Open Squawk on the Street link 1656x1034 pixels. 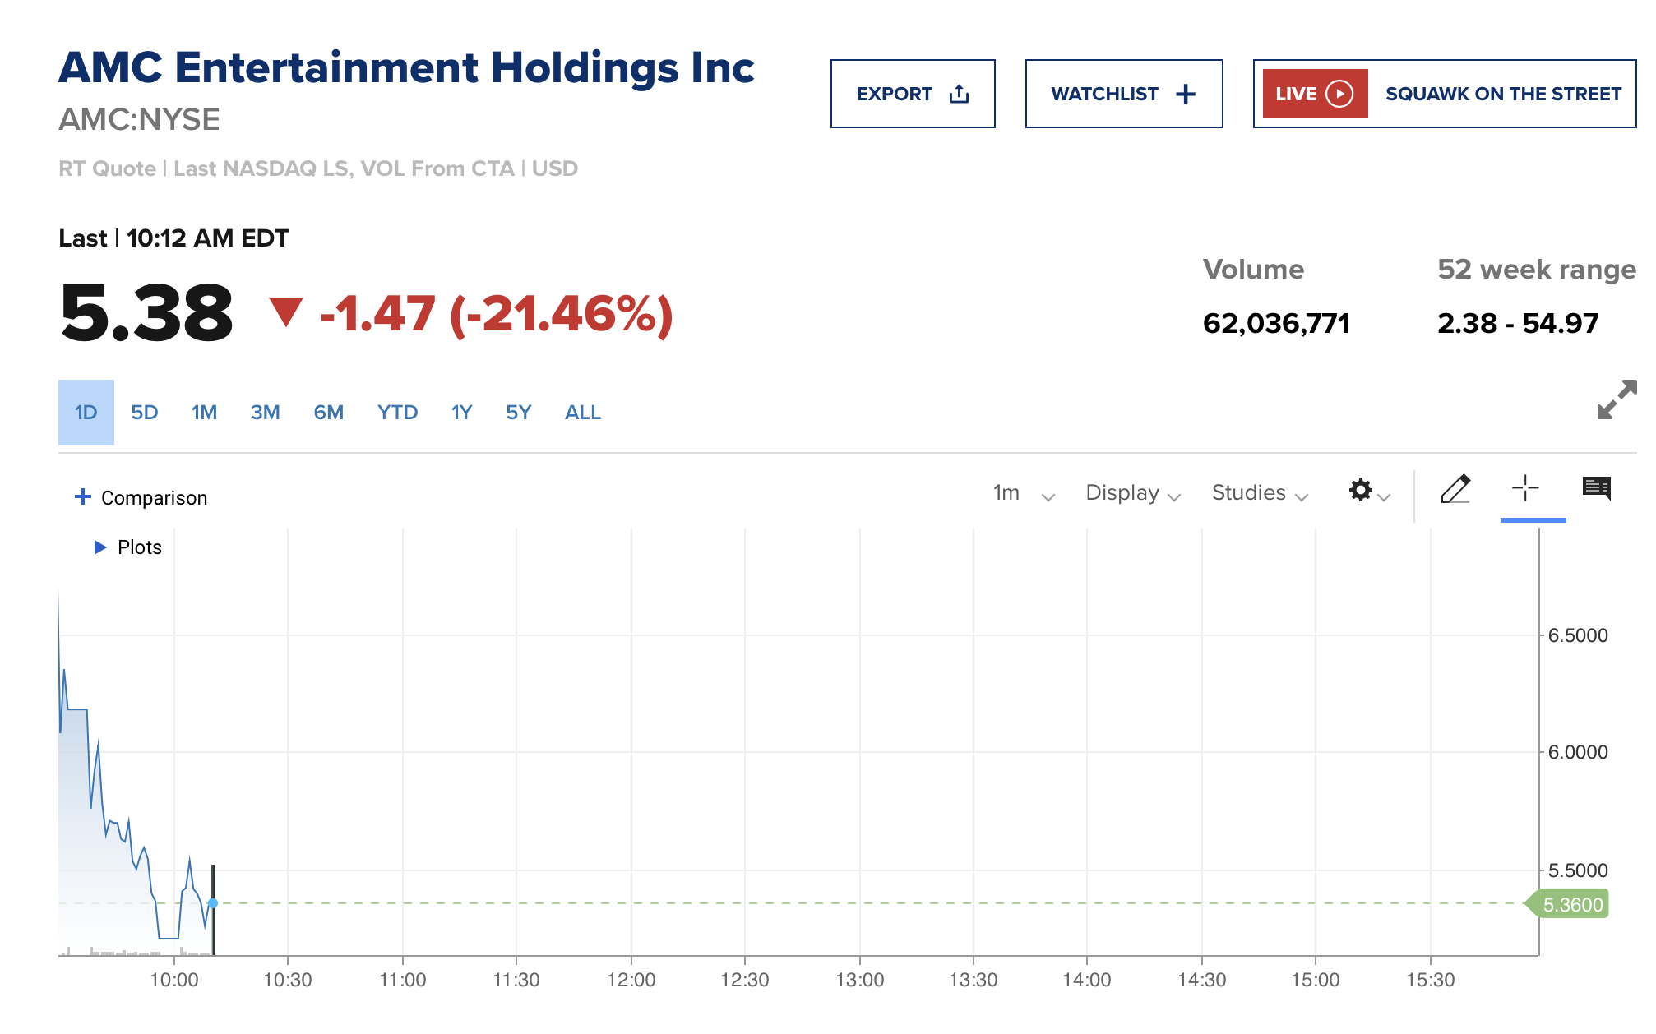click(x=1502, y=94)
